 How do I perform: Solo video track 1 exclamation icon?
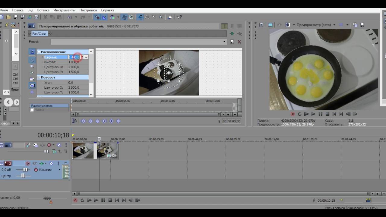66,145
